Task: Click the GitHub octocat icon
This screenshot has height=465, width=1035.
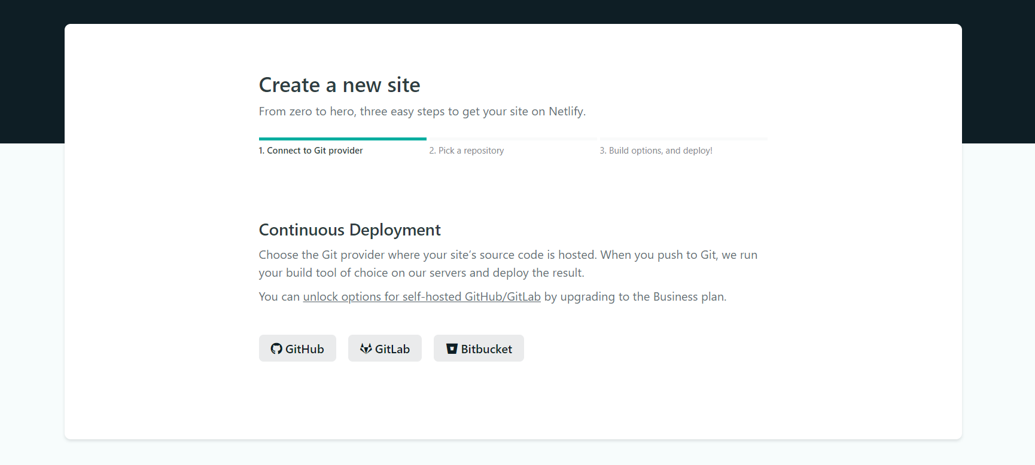Action: pyautogui.click(x=276, y=348)
